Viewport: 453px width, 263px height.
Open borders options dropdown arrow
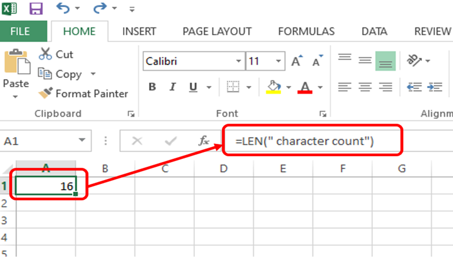click(249, 87)
